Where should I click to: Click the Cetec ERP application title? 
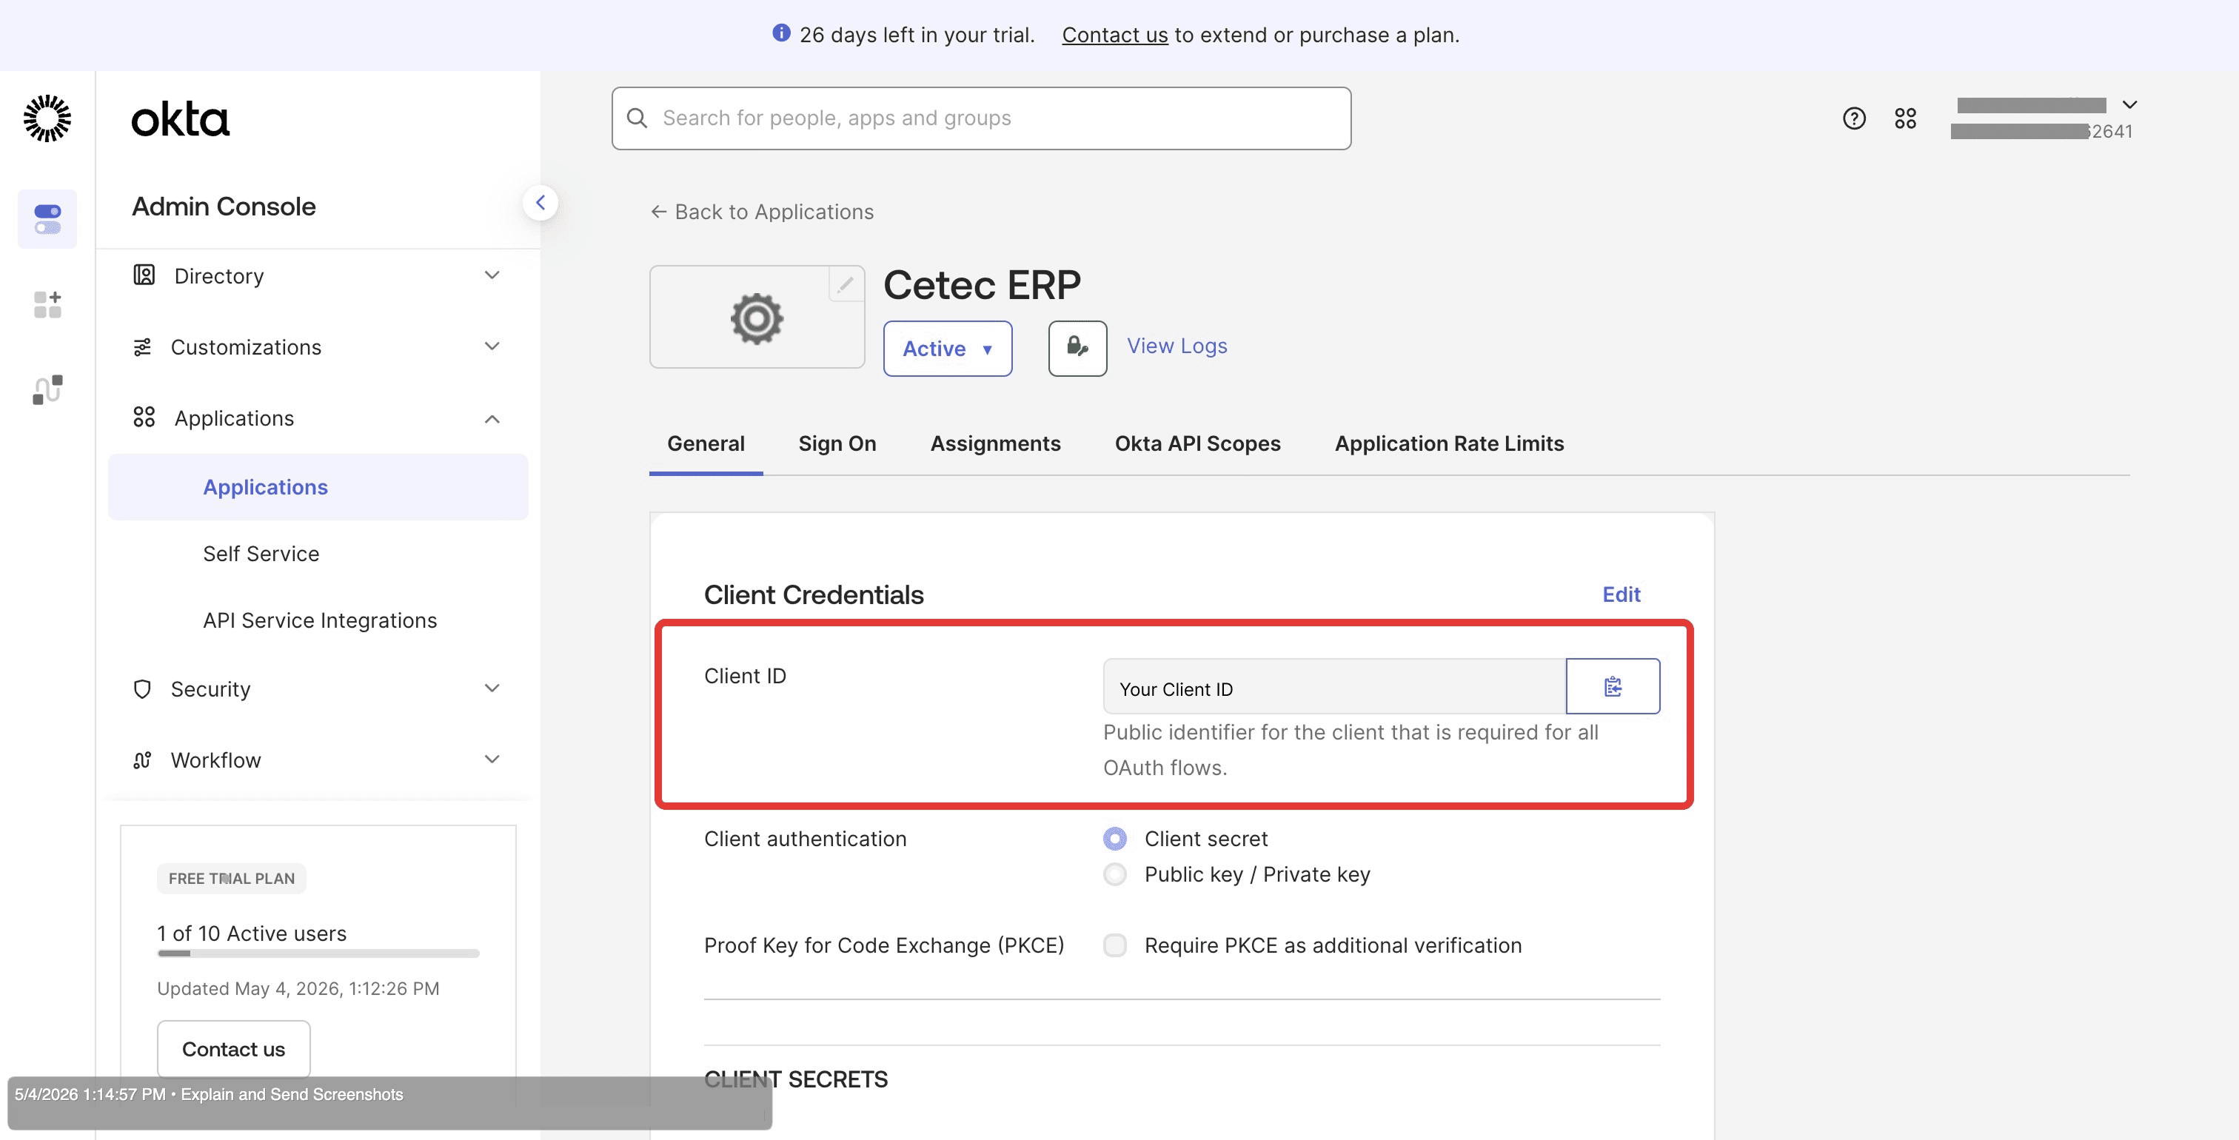(x=981, y=284)
